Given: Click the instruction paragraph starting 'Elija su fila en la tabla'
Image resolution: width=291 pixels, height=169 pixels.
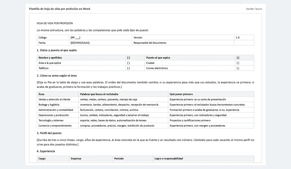Looking at the screenshot, I should 145,84.
